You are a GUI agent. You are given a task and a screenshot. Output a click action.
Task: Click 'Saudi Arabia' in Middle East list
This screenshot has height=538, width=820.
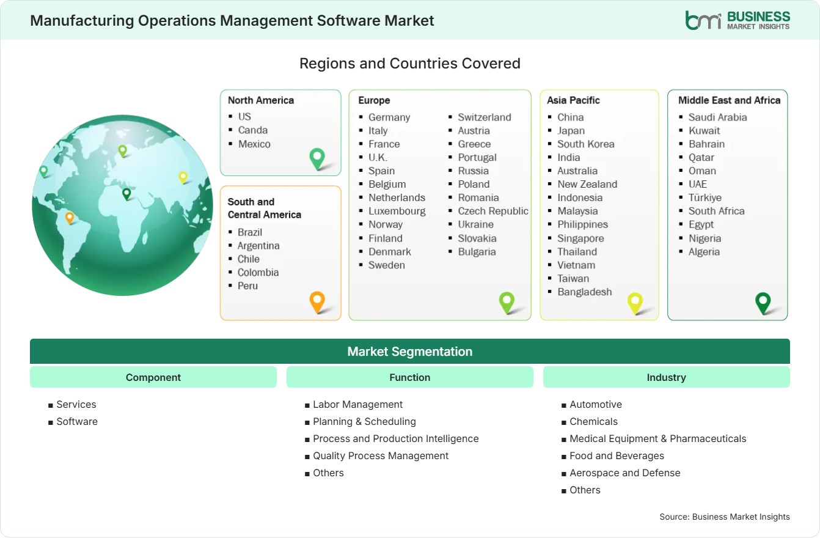coord(718,117)
